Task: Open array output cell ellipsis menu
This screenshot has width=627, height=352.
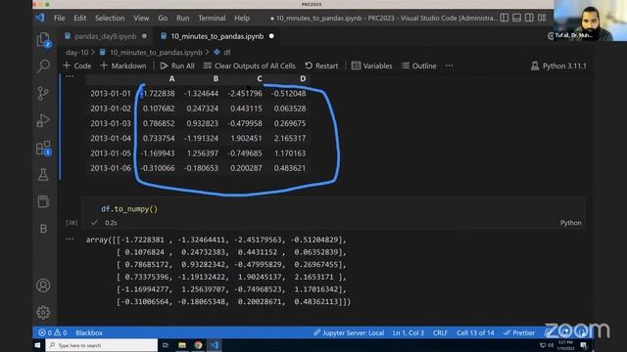Action: tap(70, 239)
